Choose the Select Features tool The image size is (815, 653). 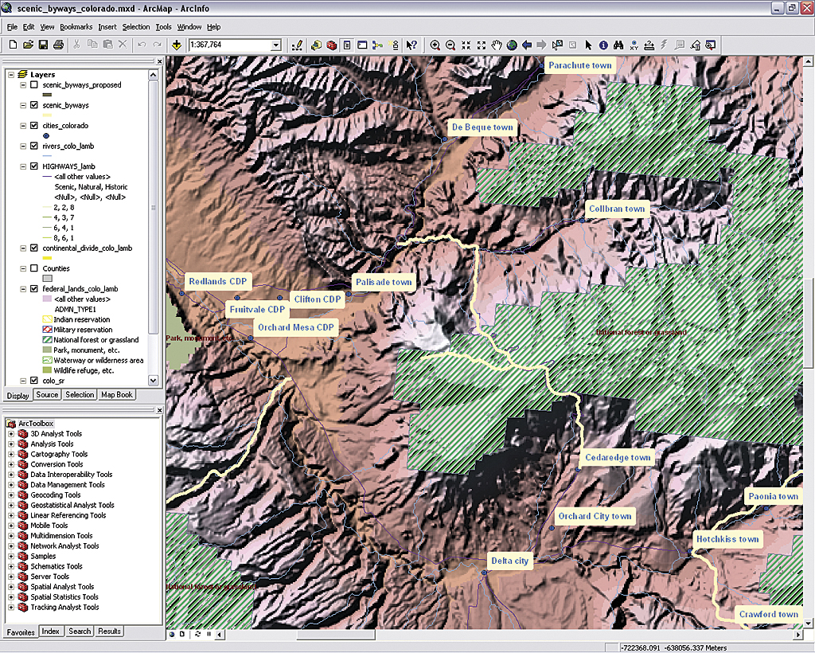(x=557, y=45)
